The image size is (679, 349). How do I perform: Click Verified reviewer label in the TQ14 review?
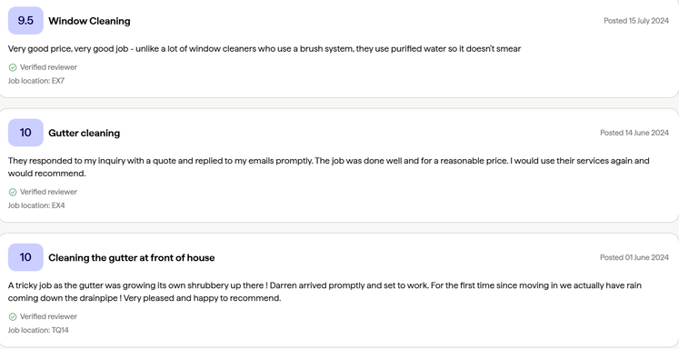pyautogui.click(x=48, y=316)
